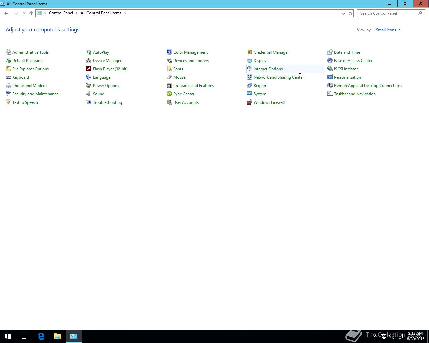
Task: Refresh the Control Panel view
Action: click(350, 13)
